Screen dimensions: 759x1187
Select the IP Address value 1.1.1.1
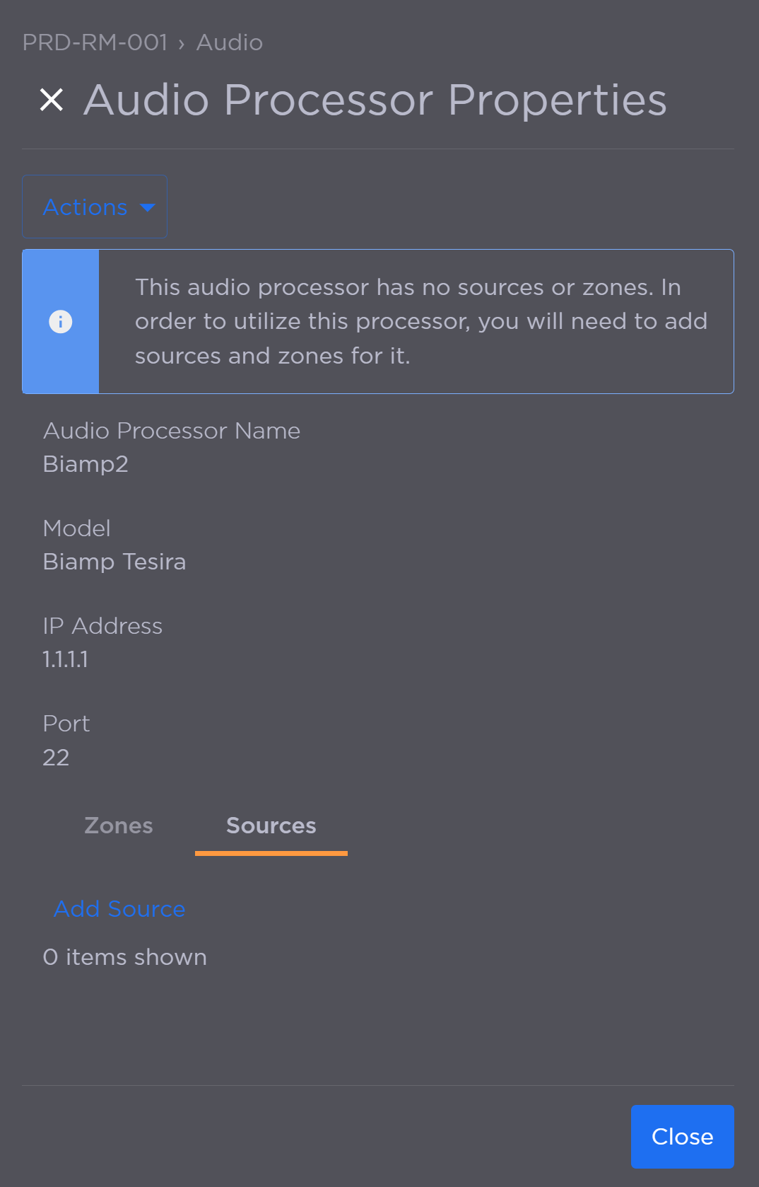coord(64,659)
